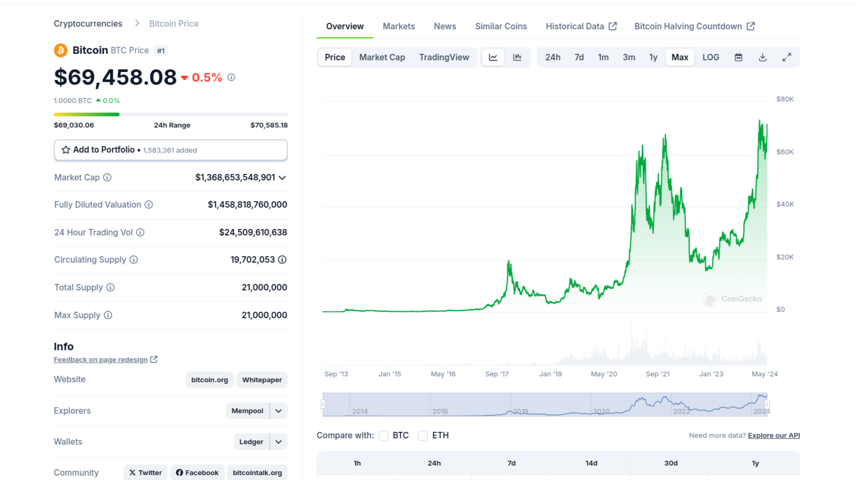
Task: Switch to candlestick chart view icon
Action: (x=517, y=57)
